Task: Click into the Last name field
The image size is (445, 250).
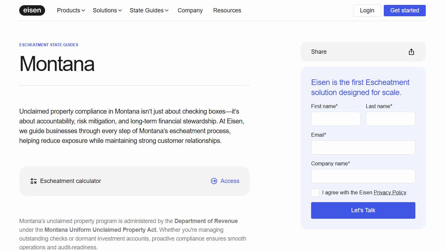Action: 390,119
